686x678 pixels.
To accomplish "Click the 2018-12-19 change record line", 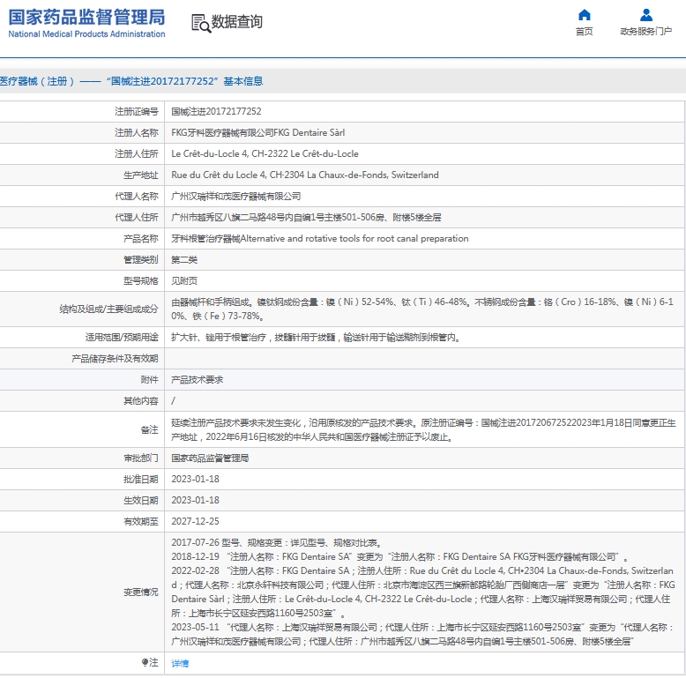I will click(400, 557).
